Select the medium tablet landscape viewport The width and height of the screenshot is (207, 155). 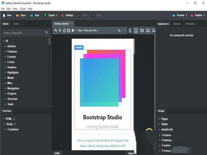pos(142,30)
